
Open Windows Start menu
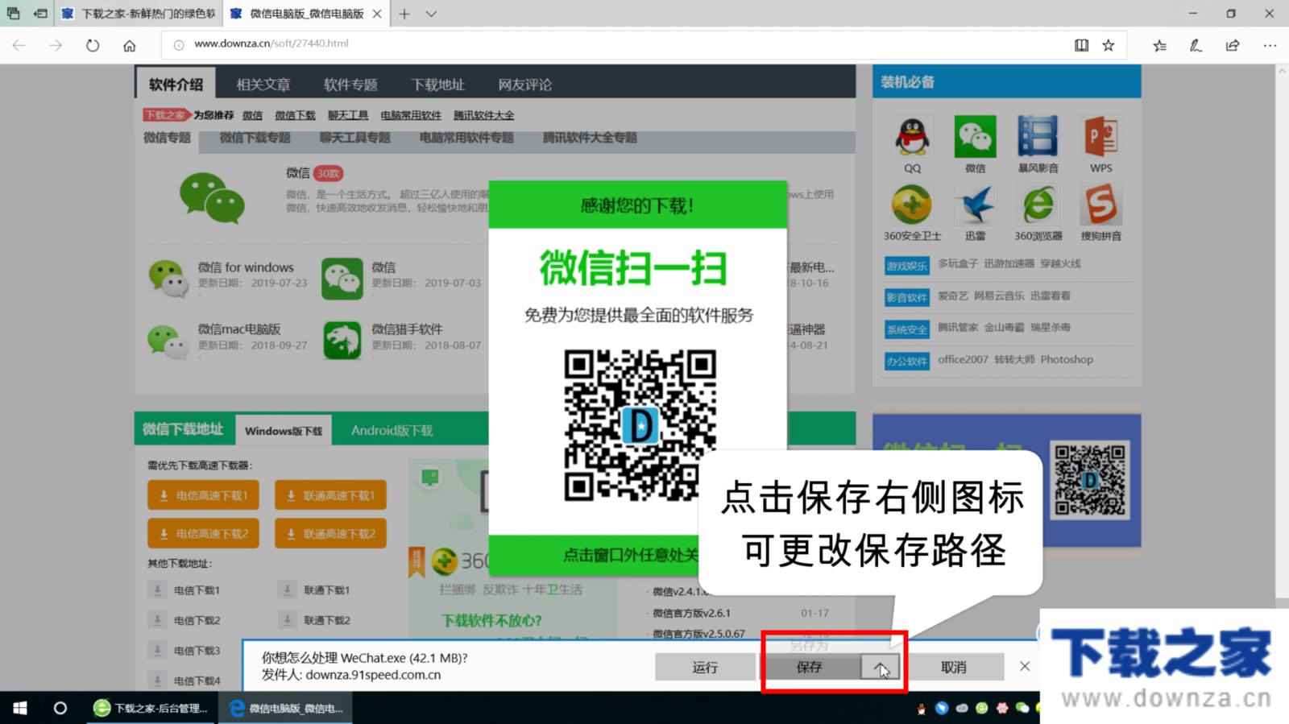tap(20, 708)
